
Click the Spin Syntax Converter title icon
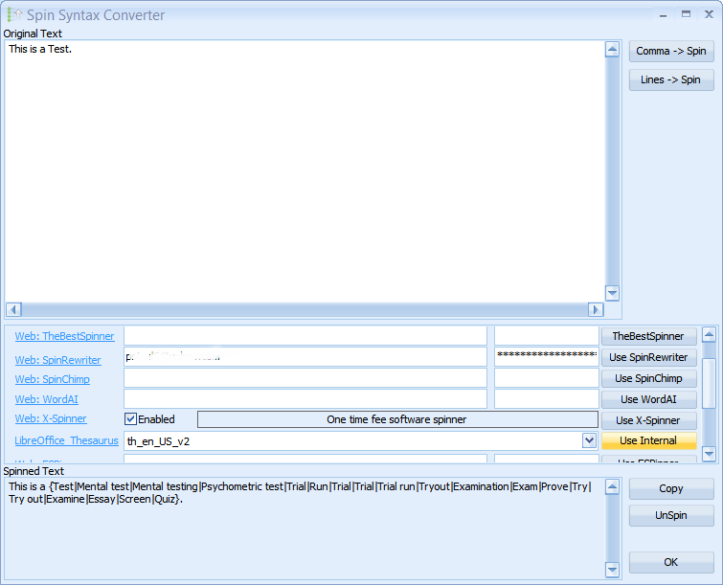(x=13, y=15)
